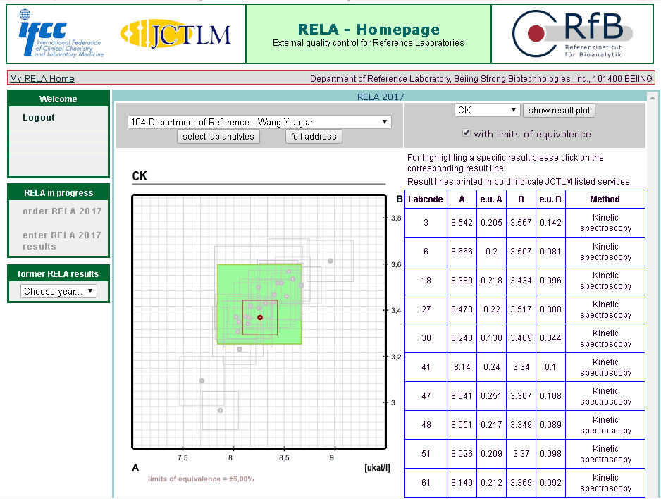The image size is (661, 499).
Task: Click the labcode 38 result line
Action: [525, 338]
